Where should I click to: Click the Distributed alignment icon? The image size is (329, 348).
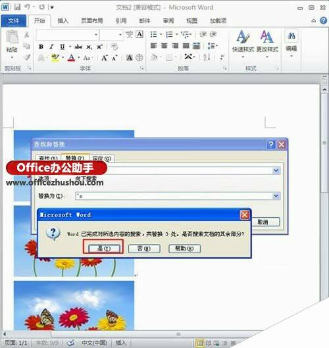click(196, 46)
